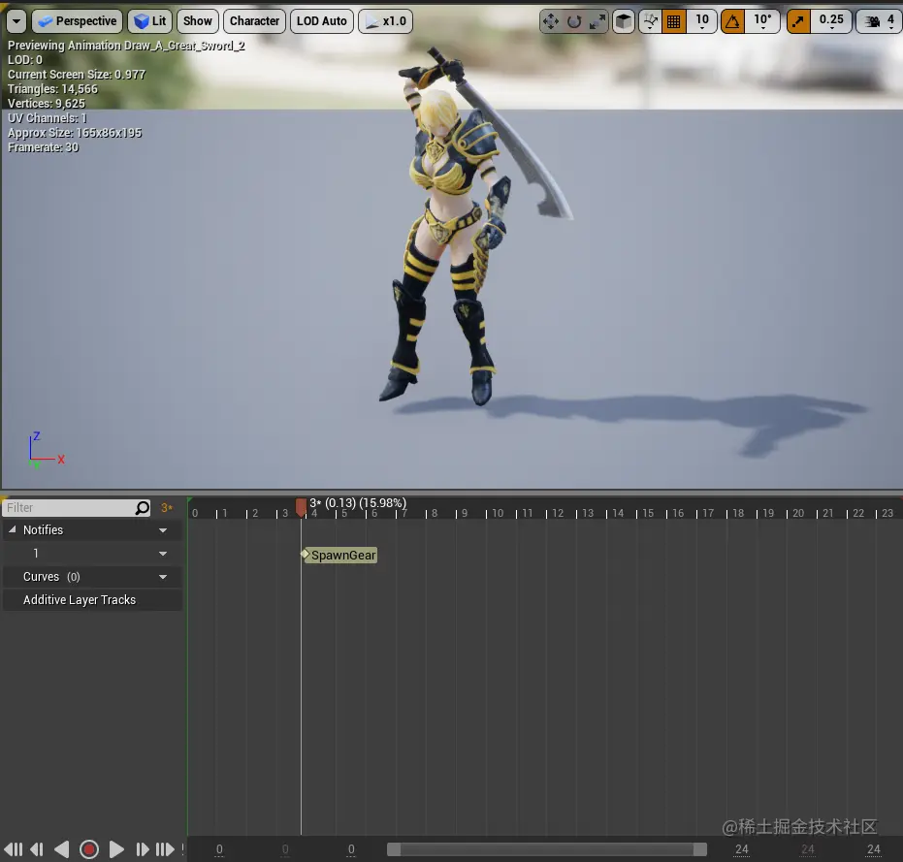This screenshot has height=862, width=903.
Task: Click frame 20 on the timeline ruler
Action: tap(797, 513)
